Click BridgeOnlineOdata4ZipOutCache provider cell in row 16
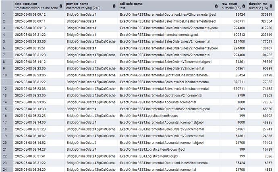 [x=91, y=116]
